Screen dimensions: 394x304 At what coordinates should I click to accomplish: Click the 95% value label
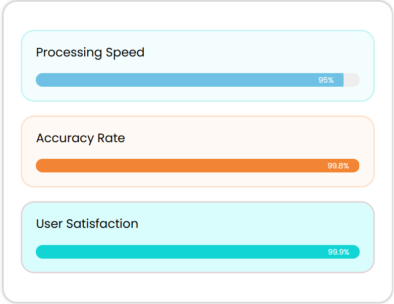(x=326, y=80)
